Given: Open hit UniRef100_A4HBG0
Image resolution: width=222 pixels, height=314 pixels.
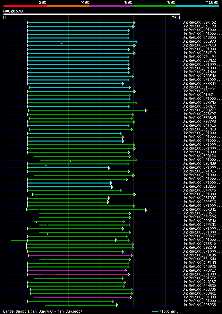Looking at the screenshot, I should coord(199,286).
